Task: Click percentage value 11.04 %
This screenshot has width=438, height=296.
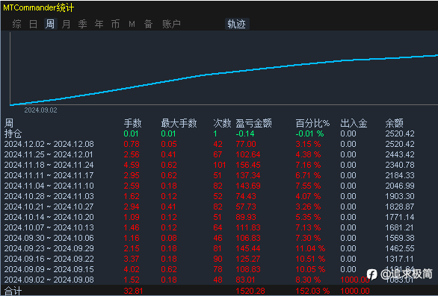Action: click(x=310, y=248)
